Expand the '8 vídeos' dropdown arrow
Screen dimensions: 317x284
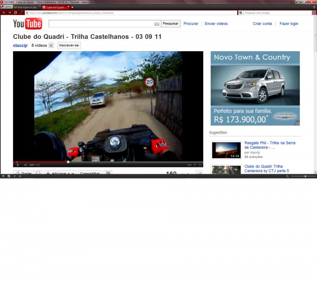tap(52, 45)
